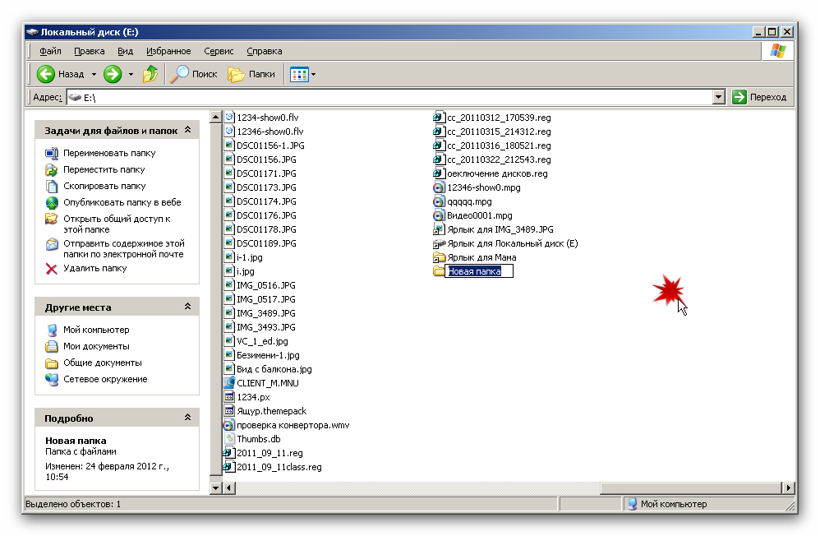Open the Forward history dropdown arrow
The image size is (820, 536).
click(131, 74)
